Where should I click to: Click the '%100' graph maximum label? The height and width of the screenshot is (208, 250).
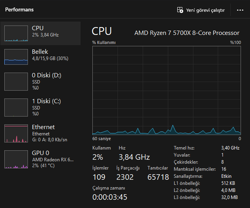(x=235, y=42)
